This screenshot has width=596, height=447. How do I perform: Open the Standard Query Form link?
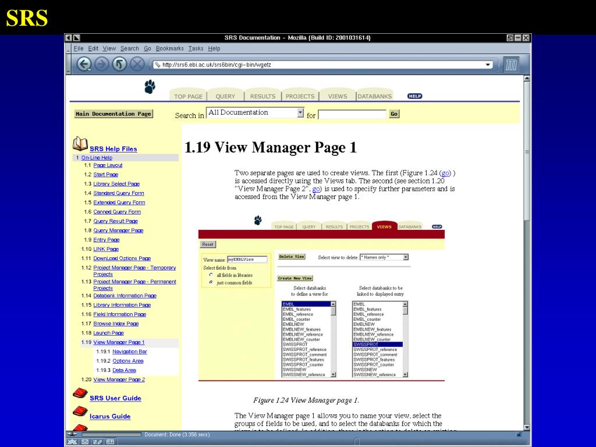(119, 193)
